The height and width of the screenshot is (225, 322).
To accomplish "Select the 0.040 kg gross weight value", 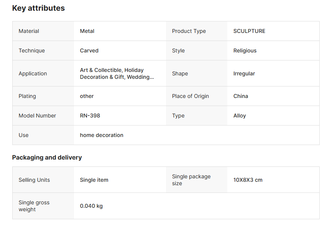I will (x=91, y=206).
